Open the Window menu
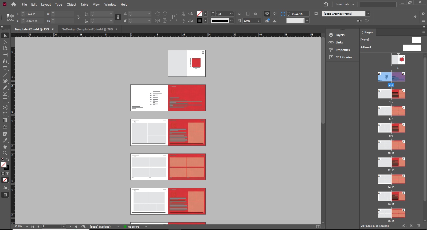This screenshot has width=427, height=230. coord(110,5)
